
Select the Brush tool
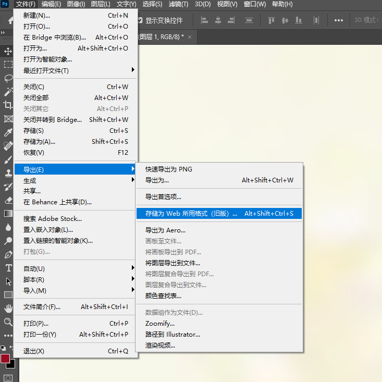8,159
